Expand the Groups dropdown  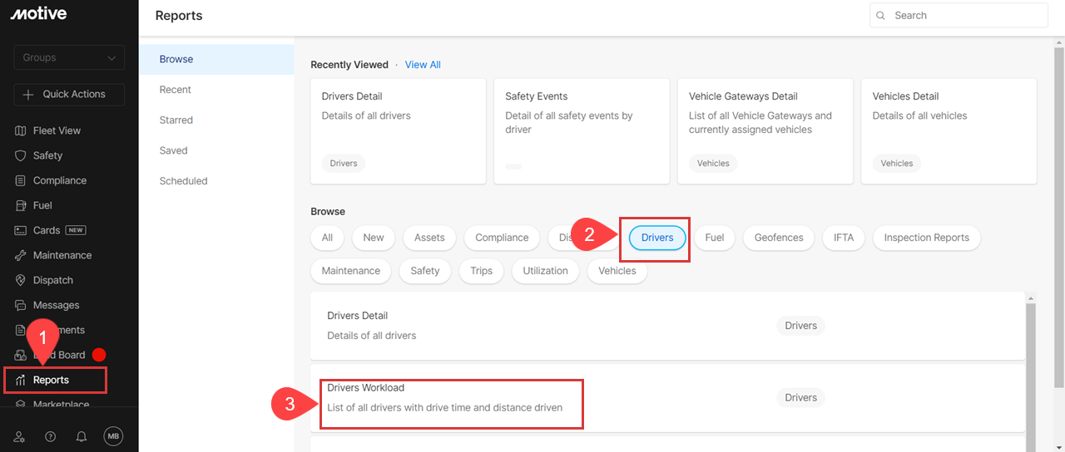click(x=69, y=57)
